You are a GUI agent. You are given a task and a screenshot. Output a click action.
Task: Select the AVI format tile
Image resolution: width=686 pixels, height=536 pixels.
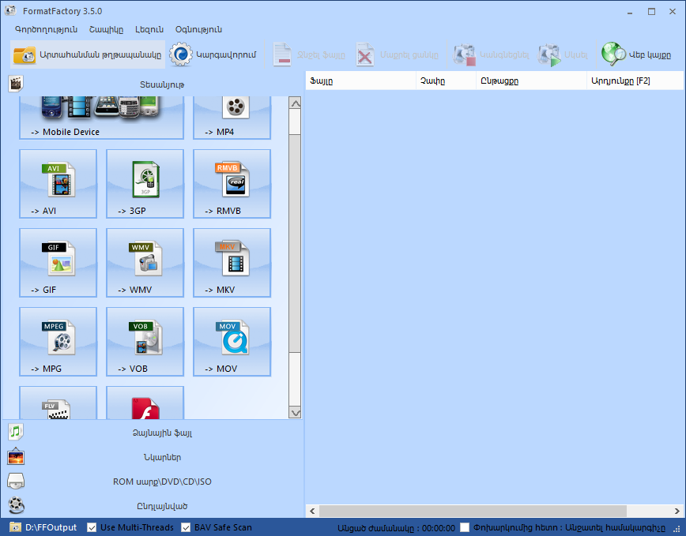click(x=58, y=184)
